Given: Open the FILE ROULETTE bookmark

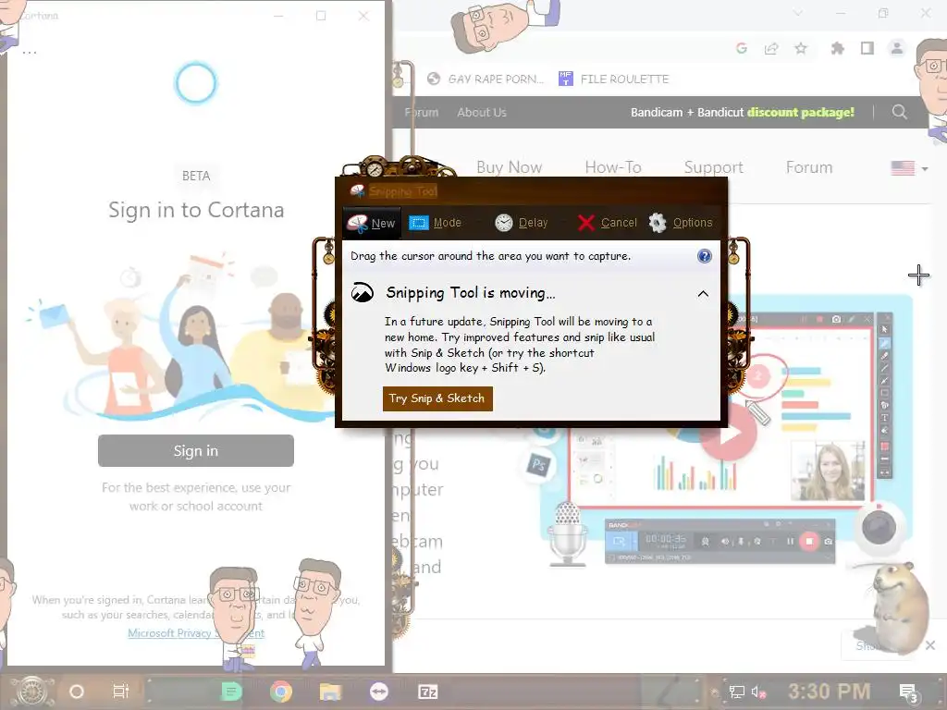Looking at the screenshot, I should [614, 80].
